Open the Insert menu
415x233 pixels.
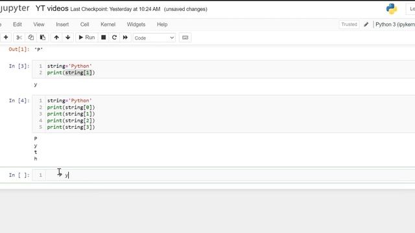tap(62, 25)
